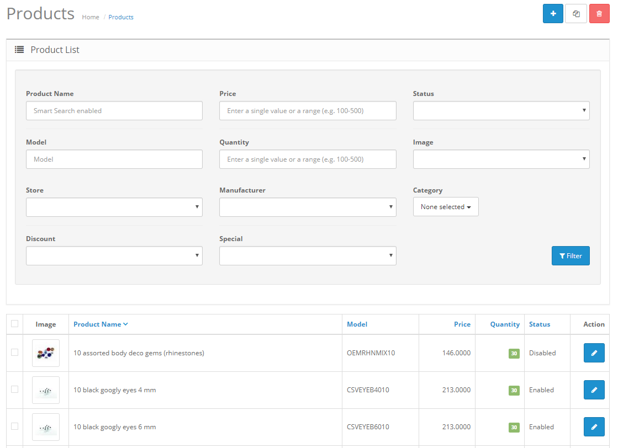Click the Disabled status cell

542,353
